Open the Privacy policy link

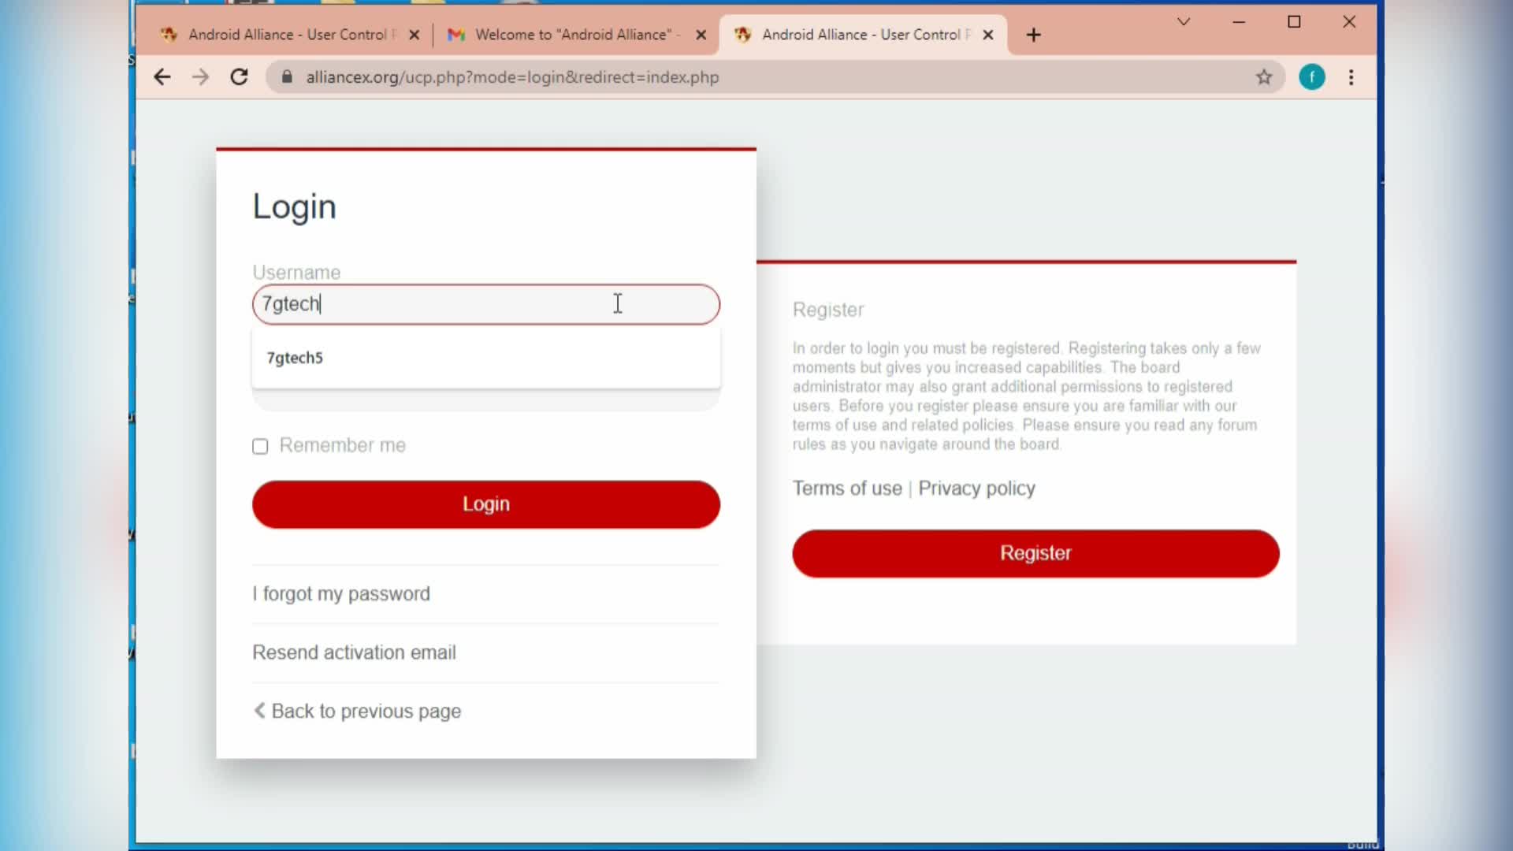[976, 489]
